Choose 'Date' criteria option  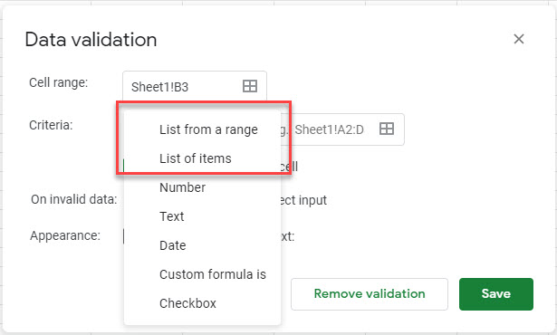203,245
